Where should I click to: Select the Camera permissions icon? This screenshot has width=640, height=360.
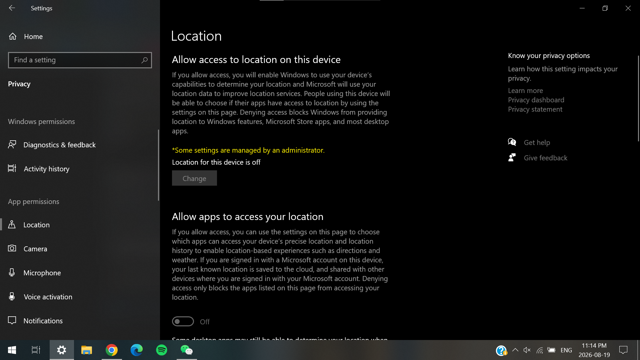12,249
